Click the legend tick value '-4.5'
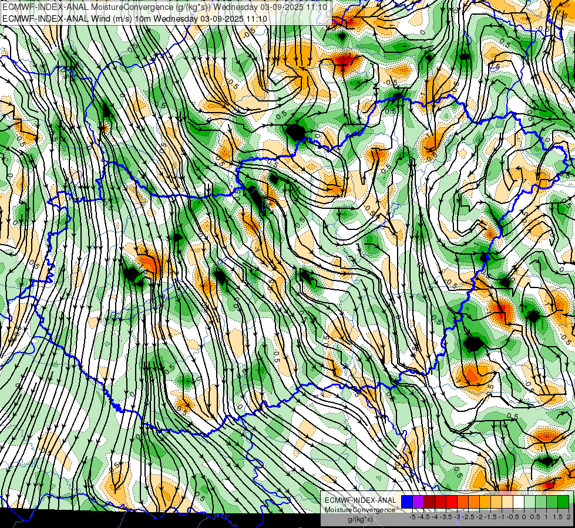This screenshot has width=575, height=528. point(424,517)
